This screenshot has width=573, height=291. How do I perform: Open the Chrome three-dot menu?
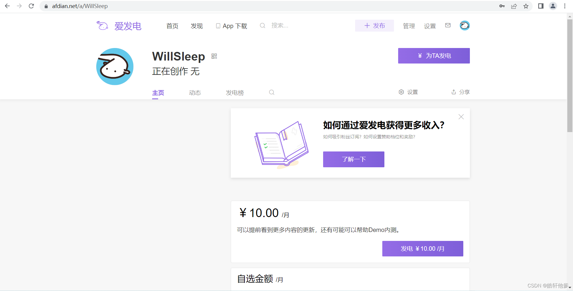(565, 6)
